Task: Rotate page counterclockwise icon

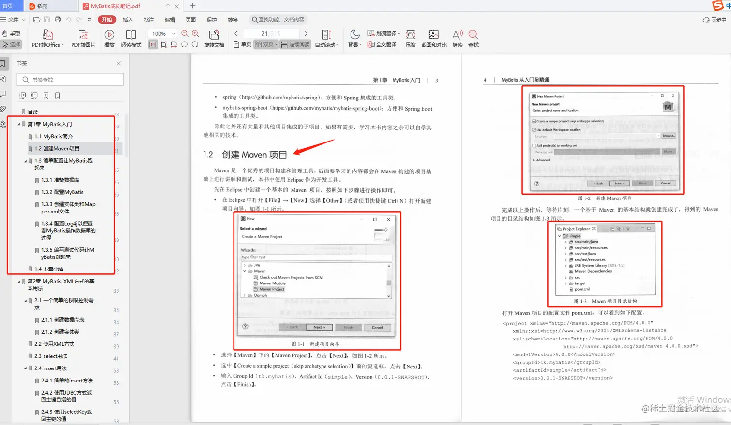Action: pyautogui.click(x=185, y=44)
